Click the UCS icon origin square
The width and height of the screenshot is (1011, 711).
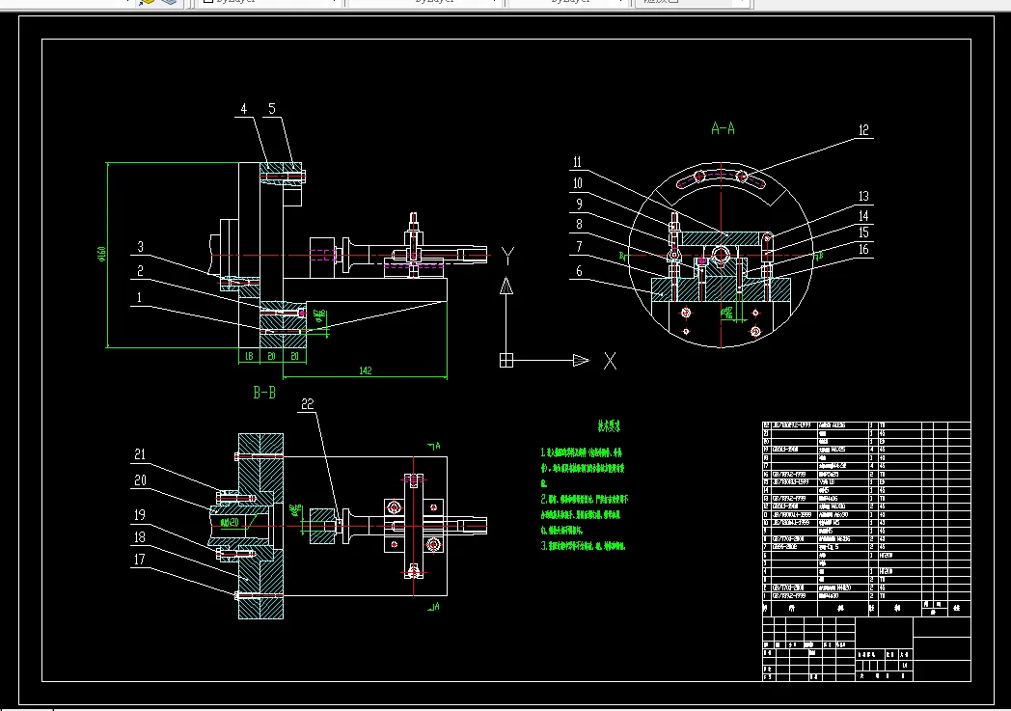point(506,361)
